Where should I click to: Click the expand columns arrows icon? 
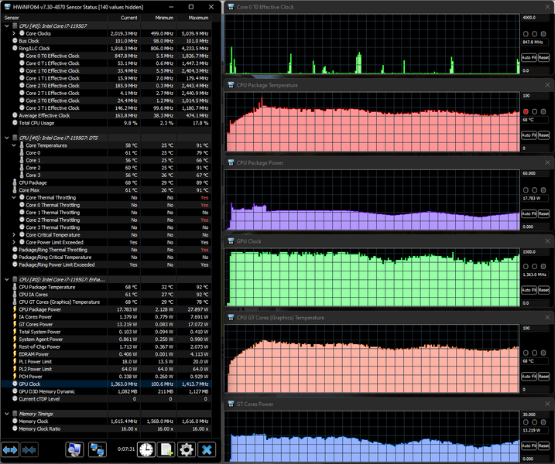click(11, 449)
